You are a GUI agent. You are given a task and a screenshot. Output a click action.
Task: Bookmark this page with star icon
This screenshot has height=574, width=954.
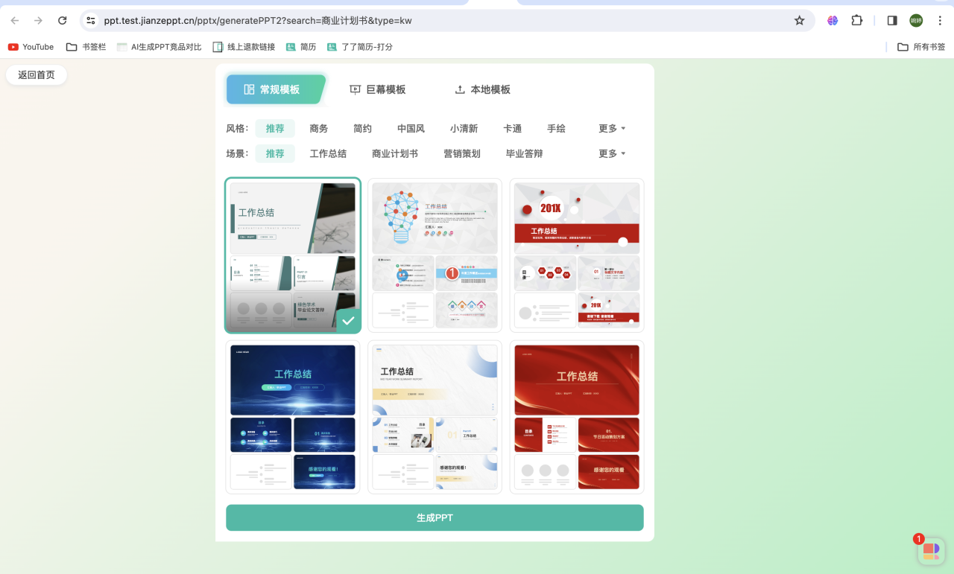click(799, 21)
